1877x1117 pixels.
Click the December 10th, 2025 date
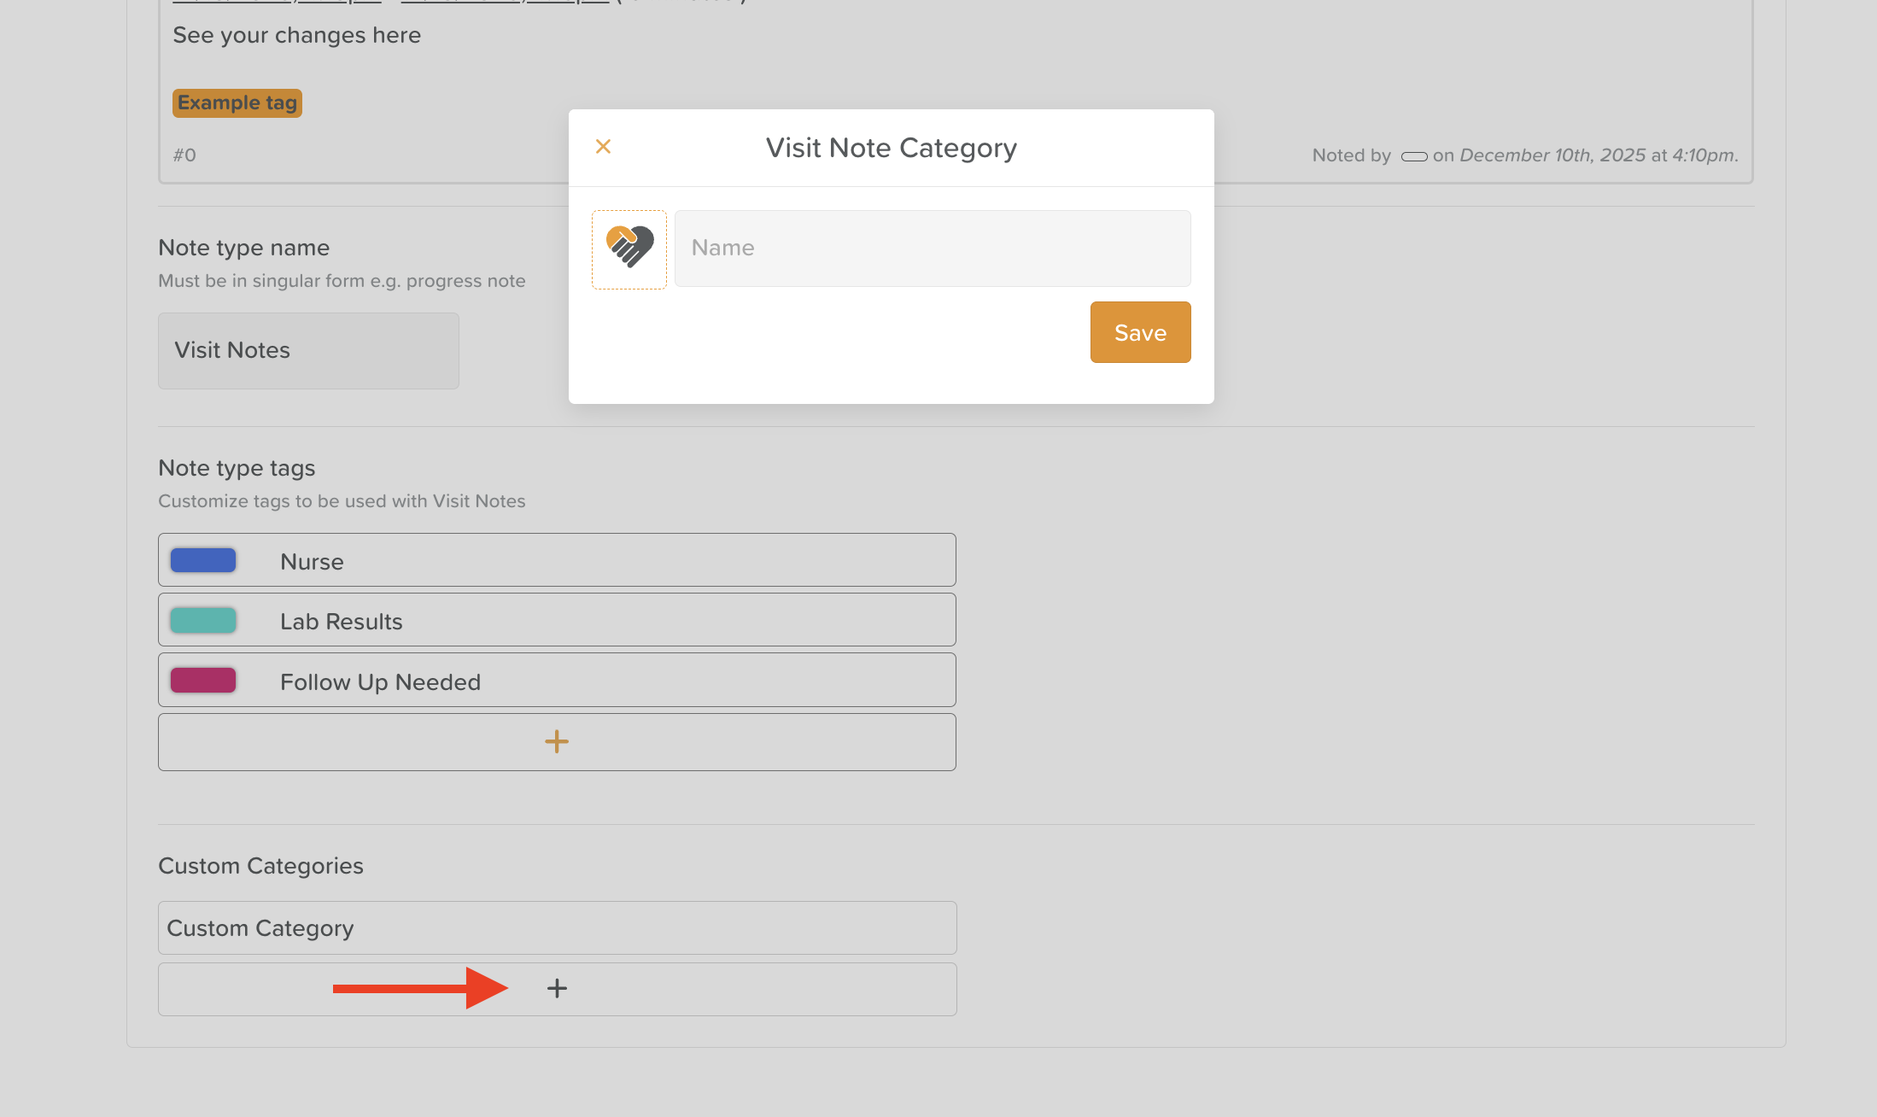click(x=1552, y=155)
